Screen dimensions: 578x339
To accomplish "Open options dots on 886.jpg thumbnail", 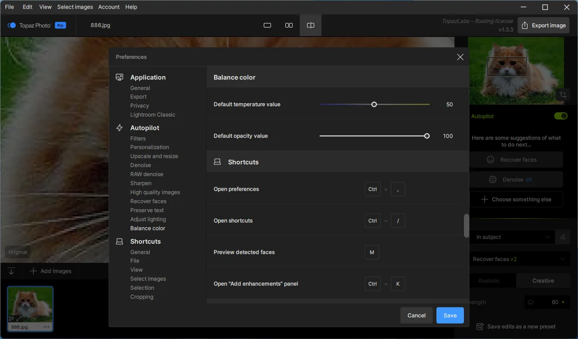I will [46, 327].
